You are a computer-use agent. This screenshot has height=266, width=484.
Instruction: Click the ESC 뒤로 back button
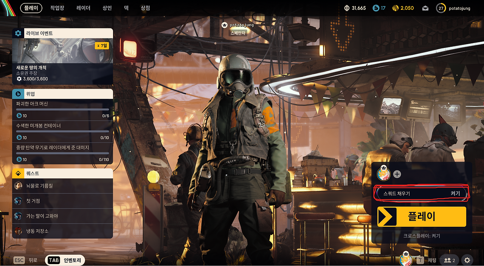click(x=25, y=260)
